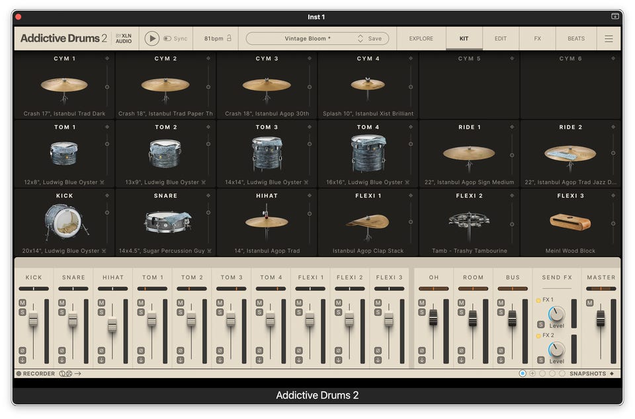Switch to the KIT tab

464,38
